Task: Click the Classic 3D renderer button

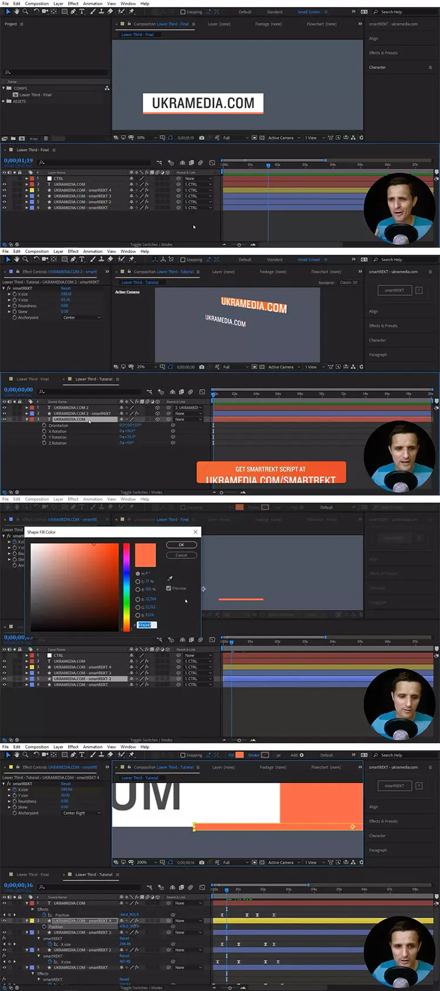Action: (348, 282)
